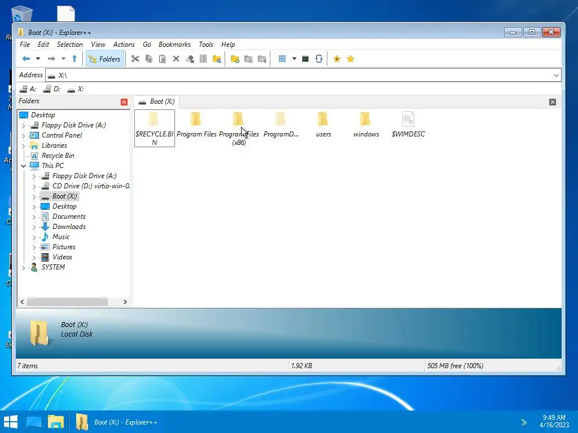Screen dimensions: 578x433
Task: Expand CD Drive (D:) tree node
Action: [34, 186]
